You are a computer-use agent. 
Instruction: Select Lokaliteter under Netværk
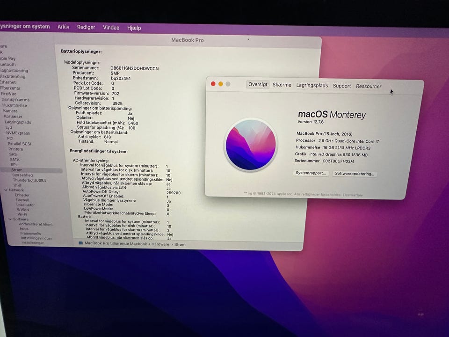(x=25, y=205)
